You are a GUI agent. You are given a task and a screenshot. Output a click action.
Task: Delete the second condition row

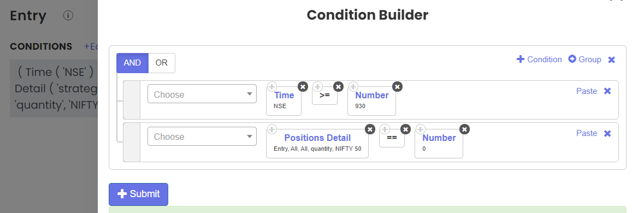pos(607,133)
